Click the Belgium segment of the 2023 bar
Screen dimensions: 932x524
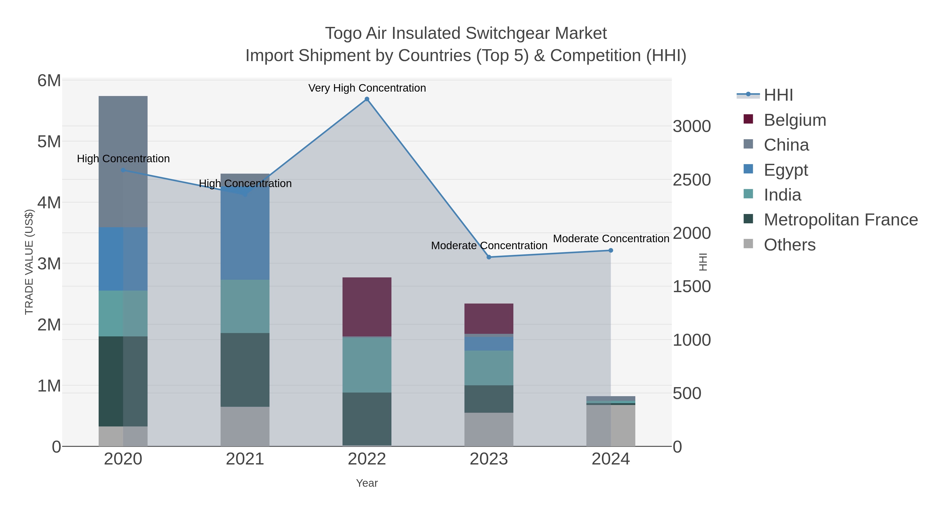click(489, 319)
